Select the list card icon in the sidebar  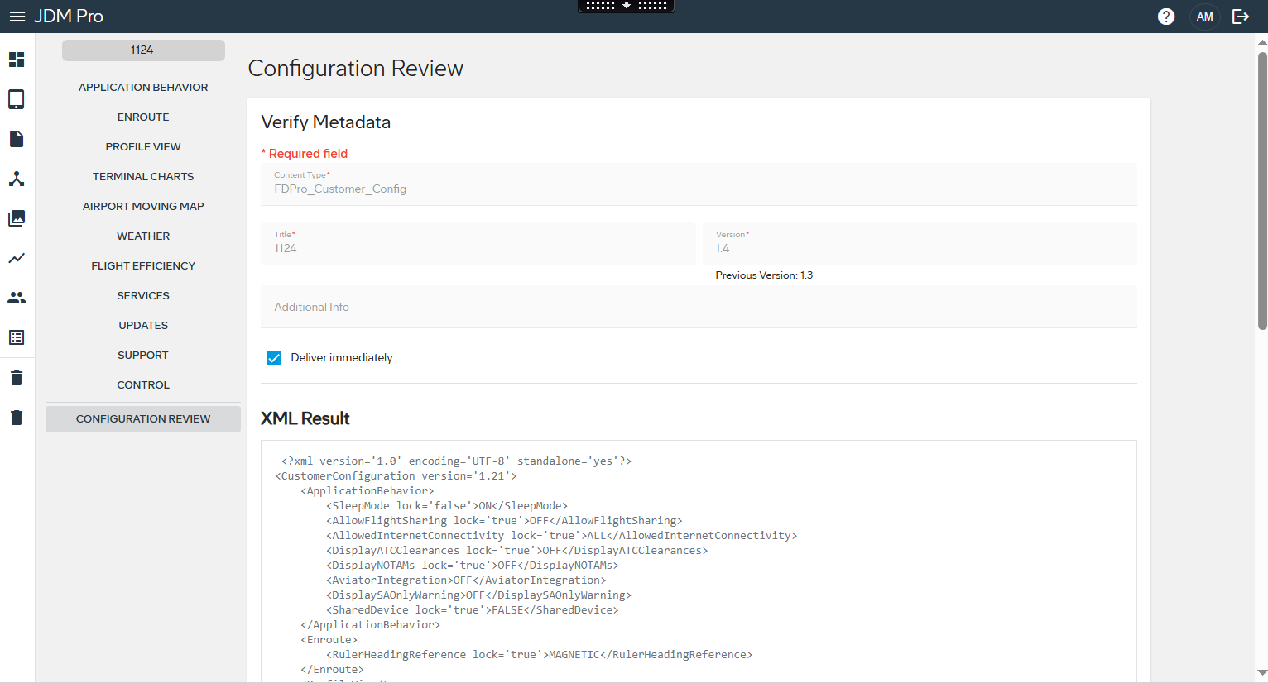pos(17,337)
